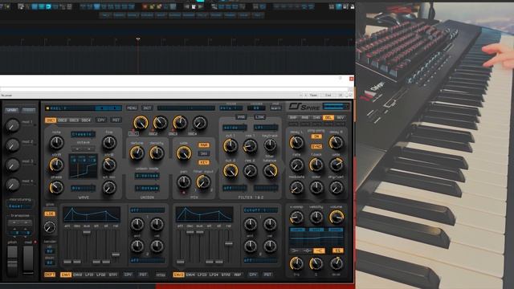The height and width of the screenshot is (289, 514).
Task: Click the filter balance knob
Action: pos(270,171)
